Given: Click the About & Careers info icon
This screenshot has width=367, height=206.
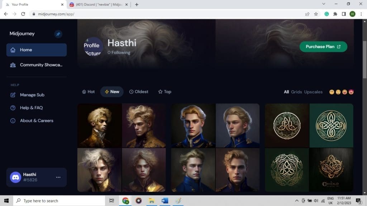Looking at the screenshot, I should (13, 121).
